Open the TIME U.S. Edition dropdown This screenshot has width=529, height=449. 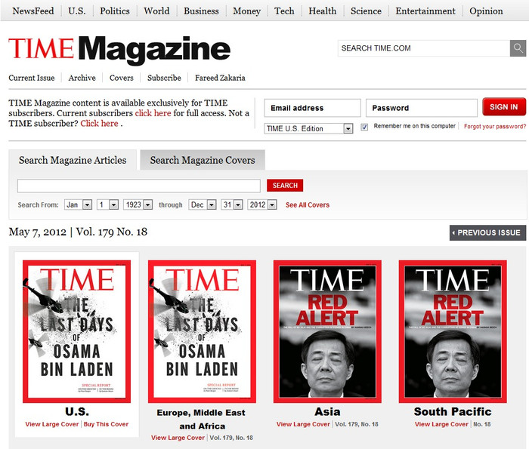coord(308,128)
